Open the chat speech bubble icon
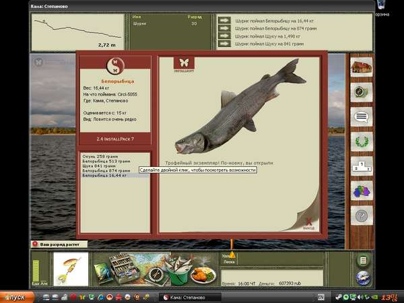Screen dimensions: 404x303 point(362,116)
